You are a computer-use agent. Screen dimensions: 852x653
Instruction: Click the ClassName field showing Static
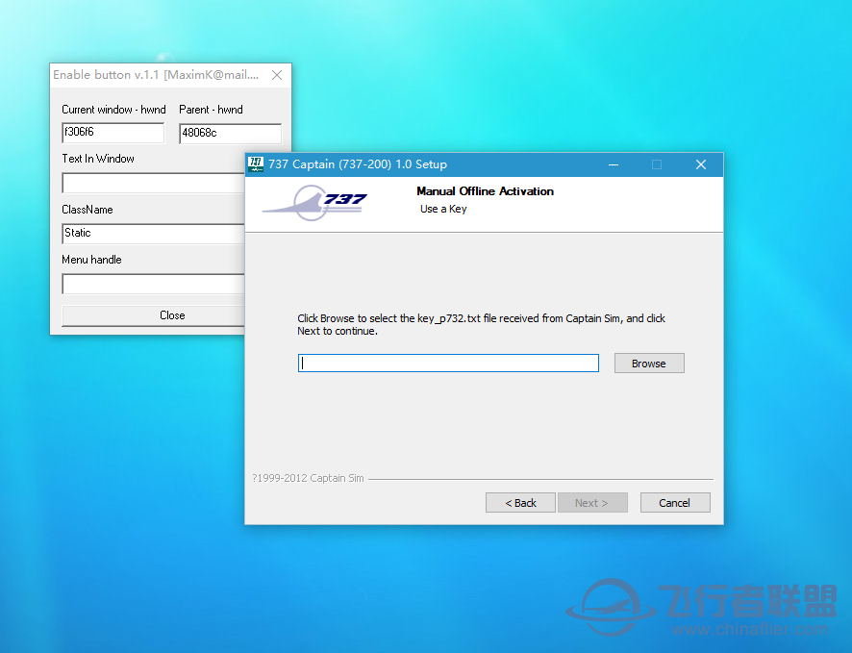(x=153, y=233)
